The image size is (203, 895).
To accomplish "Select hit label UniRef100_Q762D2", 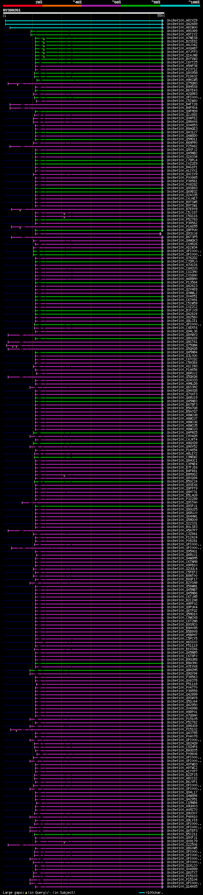I will point(182,258).
